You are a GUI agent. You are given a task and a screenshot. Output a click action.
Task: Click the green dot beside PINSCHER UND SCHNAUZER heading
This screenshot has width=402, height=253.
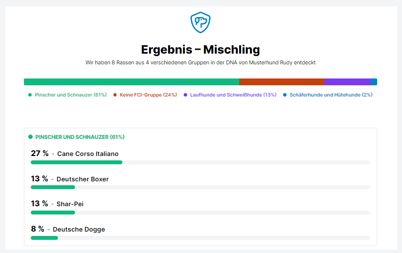(31, 137)
